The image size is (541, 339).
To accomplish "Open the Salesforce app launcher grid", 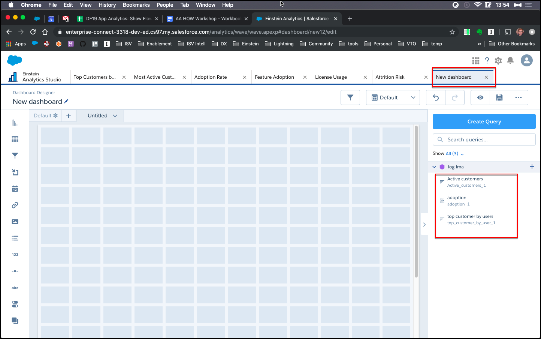I will pyautogui.click(x=476, y=60).
